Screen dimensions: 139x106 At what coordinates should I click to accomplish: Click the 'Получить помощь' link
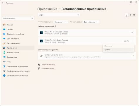click(48, 65)
